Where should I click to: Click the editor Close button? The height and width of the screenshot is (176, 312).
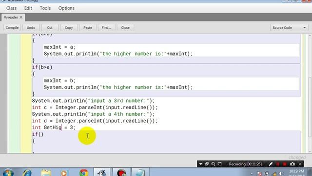(125, 27)
